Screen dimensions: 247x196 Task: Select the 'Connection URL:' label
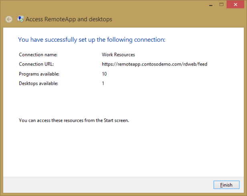pyautogui.click(x=36, y=64)
